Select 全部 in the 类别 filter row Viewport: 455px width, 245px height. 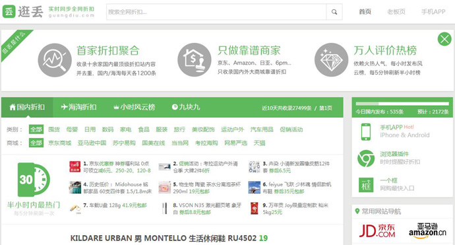click(36, 129)
